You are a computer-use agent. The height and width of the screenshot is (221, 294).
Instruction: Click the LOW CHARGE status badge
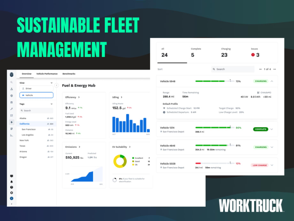point(260,165)
